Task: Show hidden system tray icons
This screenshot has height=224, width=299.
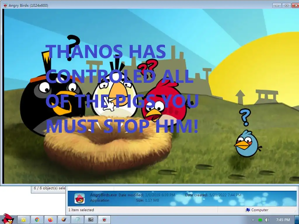Action: point(253,220)
